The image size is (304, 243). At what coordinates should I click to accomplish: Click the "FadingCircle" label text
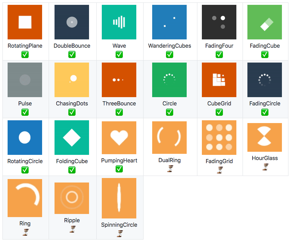click(265, 104)
